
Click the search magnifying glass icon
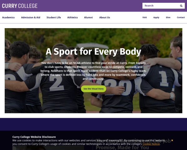pyautogui.click(x=181, y=6)
